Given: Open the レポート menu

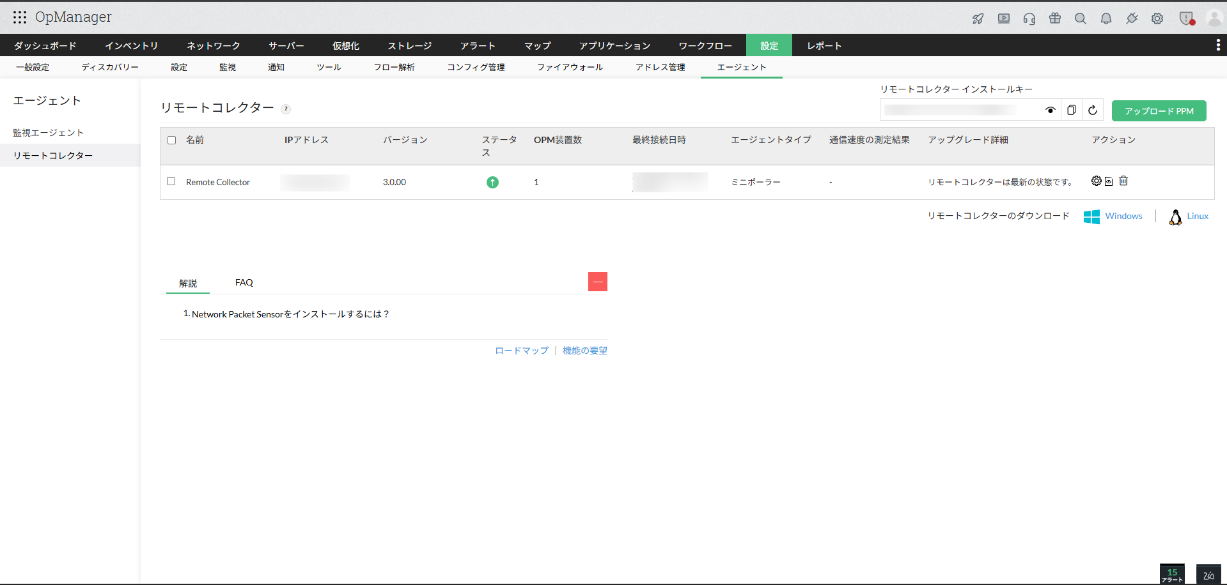Looking at the screenshot, I should 824,45.
